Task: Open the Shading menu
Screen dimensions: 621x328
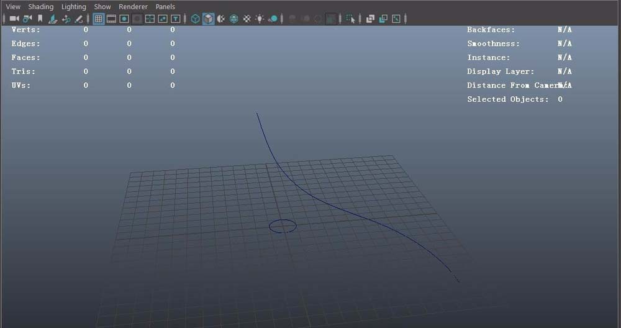Action: coord(41,7)
